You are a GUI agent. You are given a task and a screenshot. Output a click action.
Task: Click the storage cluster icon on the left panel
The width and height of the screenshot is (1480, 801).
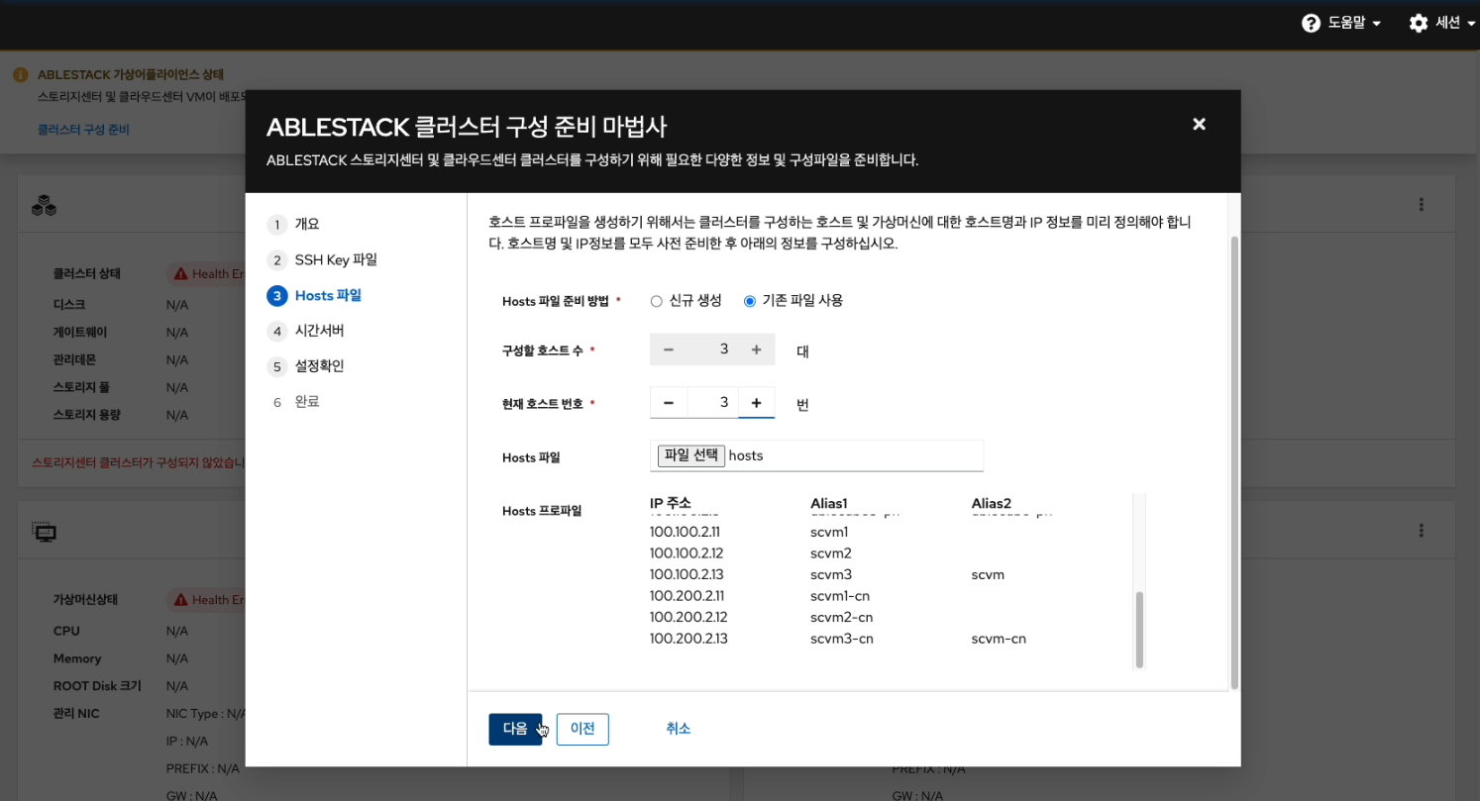coord(45,205)
